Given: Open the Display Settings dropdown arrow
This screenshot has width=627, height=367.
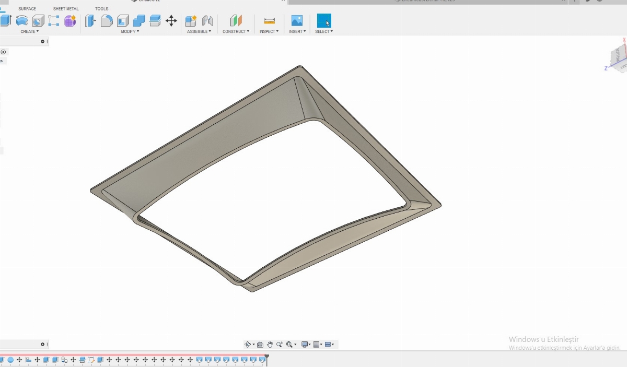Looking at the screenshot, I should point(309,345).
